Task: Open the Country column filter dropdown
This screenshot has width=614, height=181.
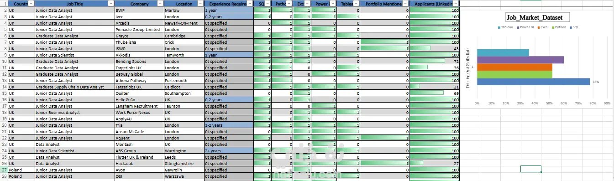Action: [x=31, y=3]
